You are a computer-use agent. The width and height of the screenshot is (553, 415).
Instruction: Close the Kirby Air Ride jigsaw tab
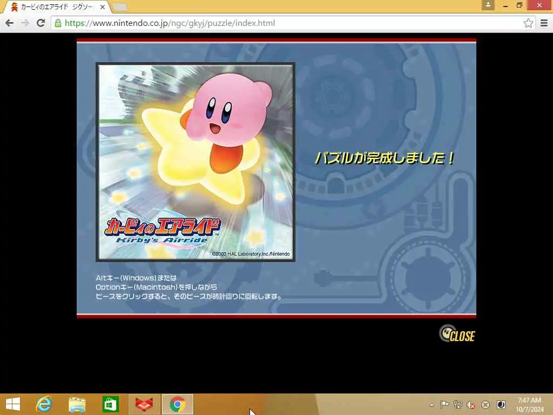(x=102, y=6)
